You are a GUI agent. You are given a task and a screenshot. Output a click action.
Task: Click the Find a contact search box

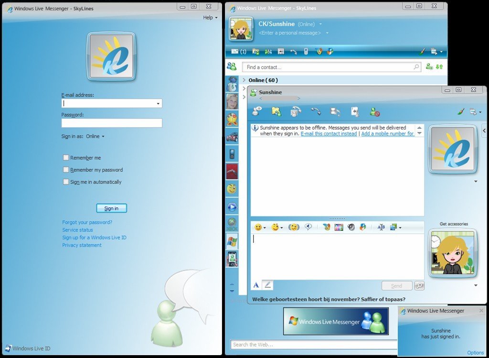[331, 67]
